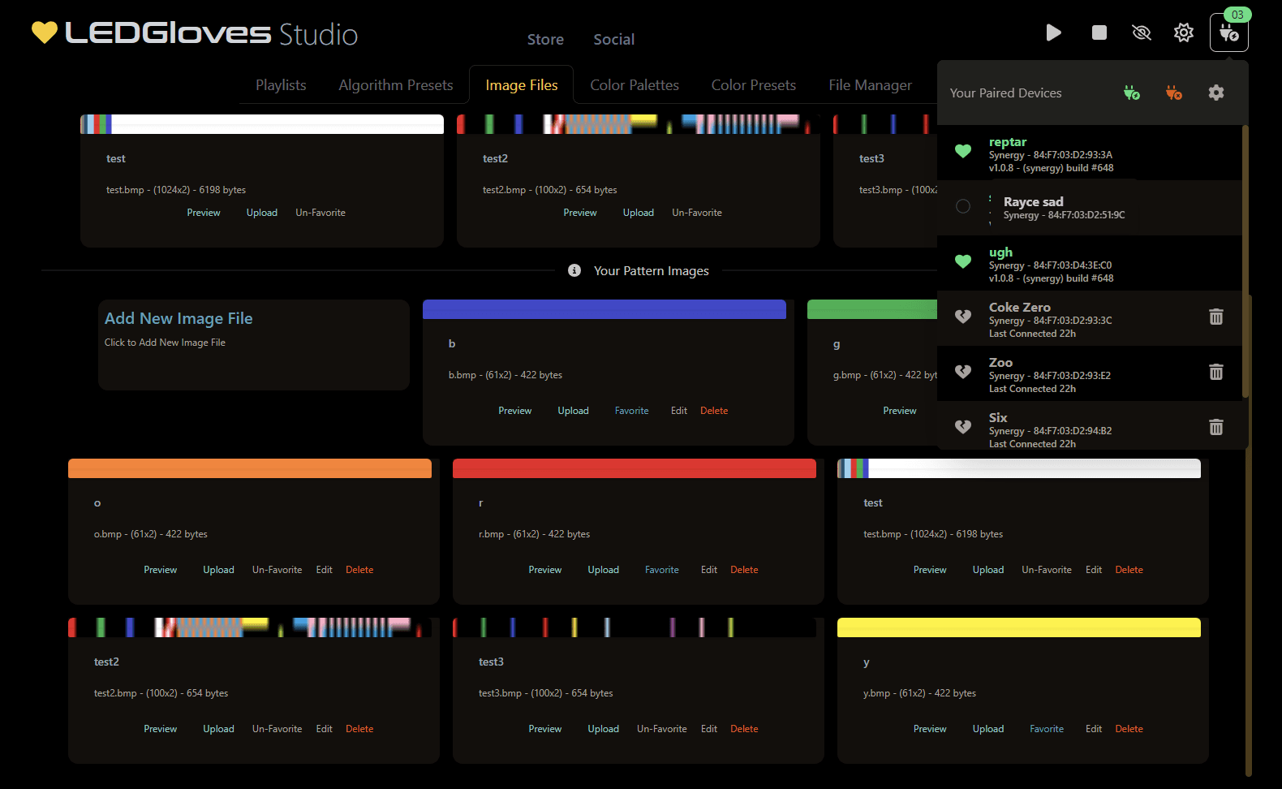Remove Zoo device with trash icon
Screen dimensions: 1282x789
1215,372
